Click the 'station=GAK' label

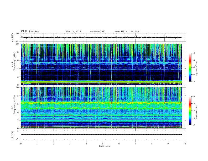[x=97, y=32]
